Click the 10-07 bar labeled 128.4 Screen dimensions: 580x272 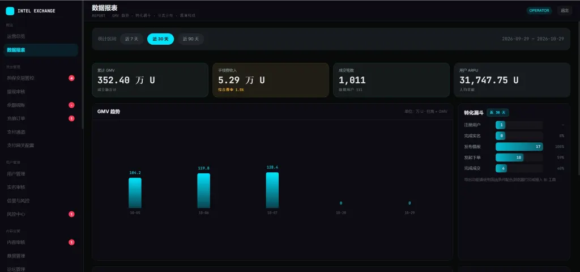[272, 190]
